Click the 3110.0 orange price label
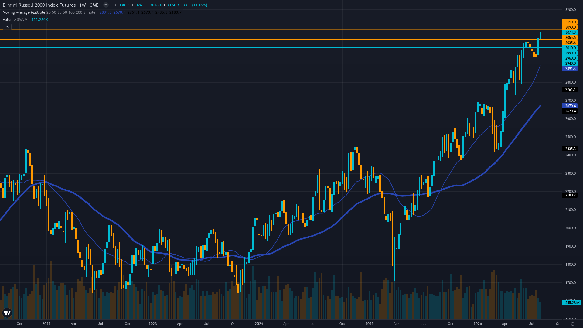The width and height of the screenshot is (583, 328). coord(570,22)
